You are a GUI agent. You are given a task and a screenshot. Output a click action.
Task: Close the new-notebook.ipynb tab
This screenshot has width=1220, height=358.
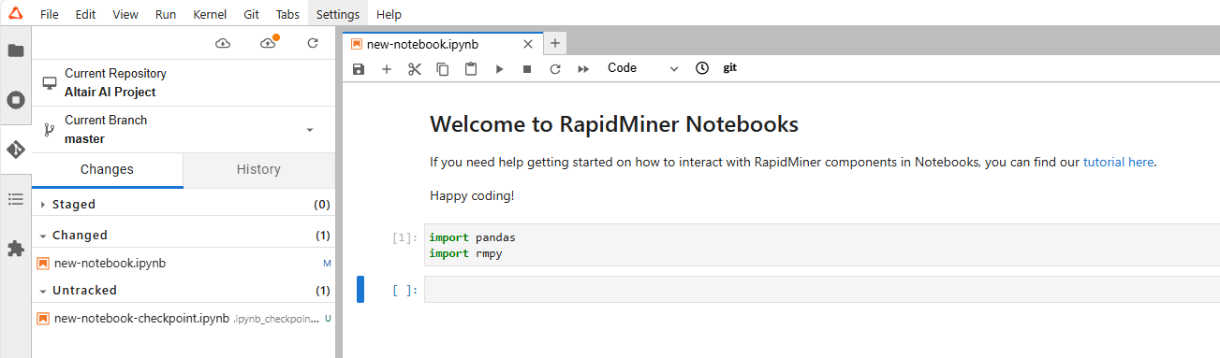click(528, 44)
